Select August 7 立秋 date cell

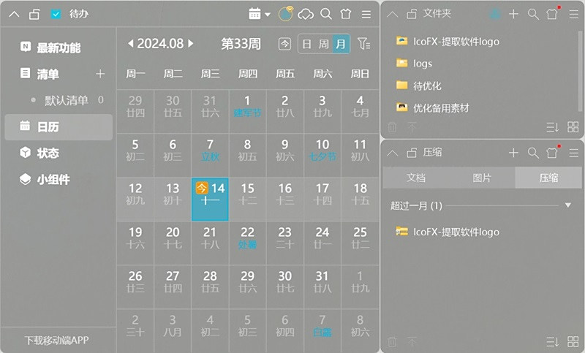[x=210, y=155]
